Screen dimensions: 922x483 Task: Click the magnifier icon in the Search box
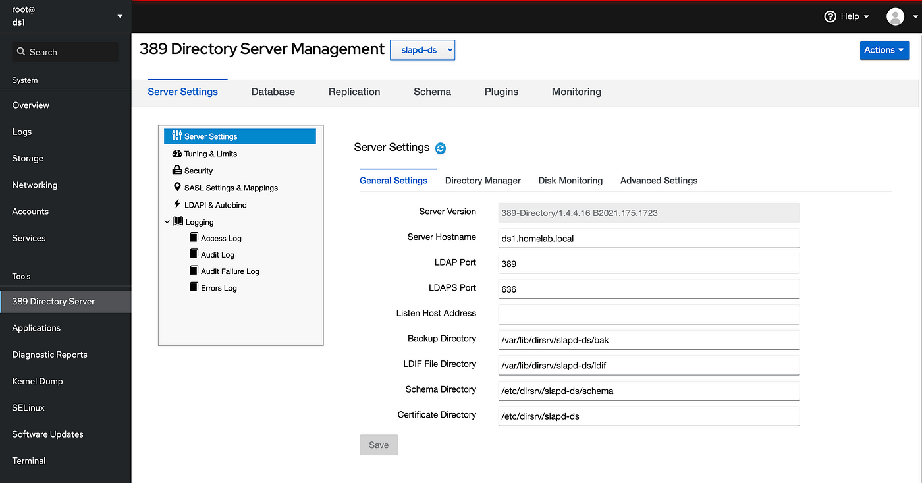pos(21,51)
